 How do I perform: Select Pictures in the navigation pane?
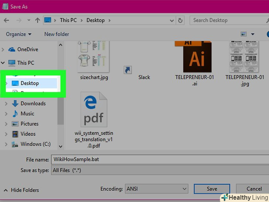coord(30,124)
